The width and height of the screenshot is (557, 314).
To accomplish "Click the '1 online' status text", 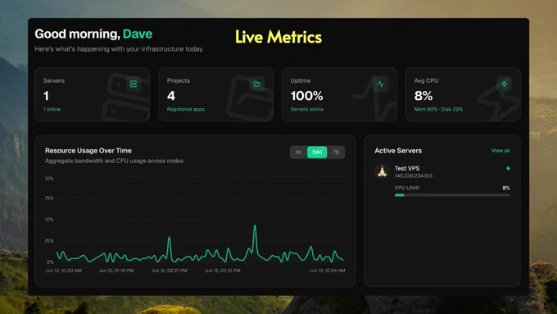I will pyautogui.click(x=52, y=109).
